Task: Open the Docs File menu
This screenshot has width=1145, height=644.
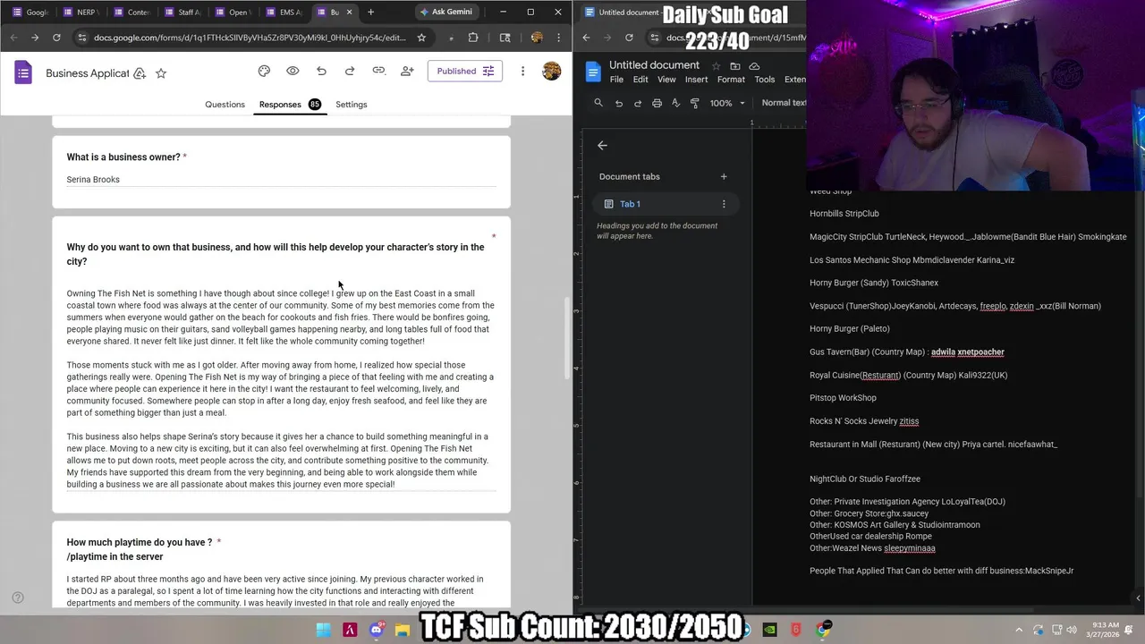Action: [x=616, y=80]
